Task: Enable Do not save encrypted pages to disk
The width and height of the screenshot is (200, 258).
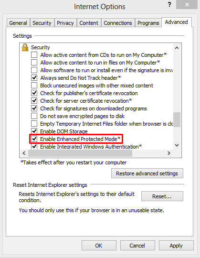Action: click(34, 116)
